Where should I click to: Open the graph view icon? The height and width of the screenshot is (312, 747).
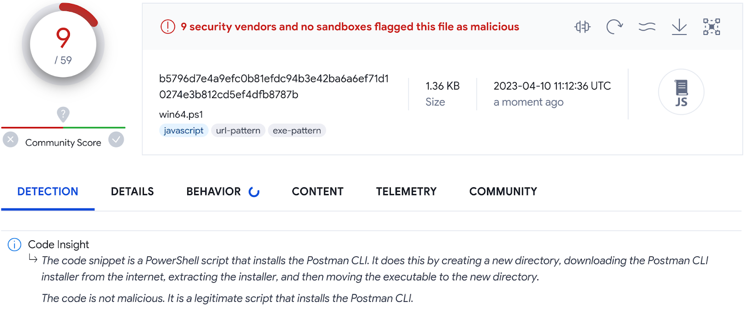pyautogui.click(x=712, y=27)
